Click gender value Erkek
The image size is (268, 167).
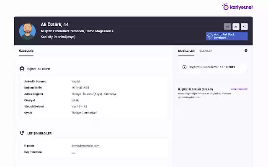click(x=75, y=100)
